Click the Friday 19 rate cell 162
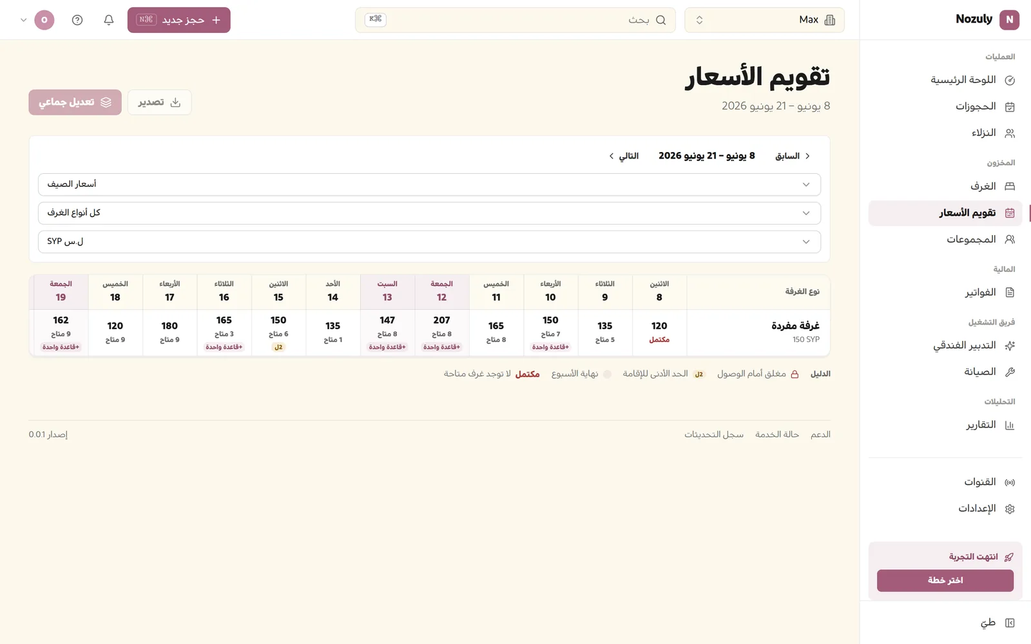The width and height of the screenshot is (1031, 644). point(61,332)
